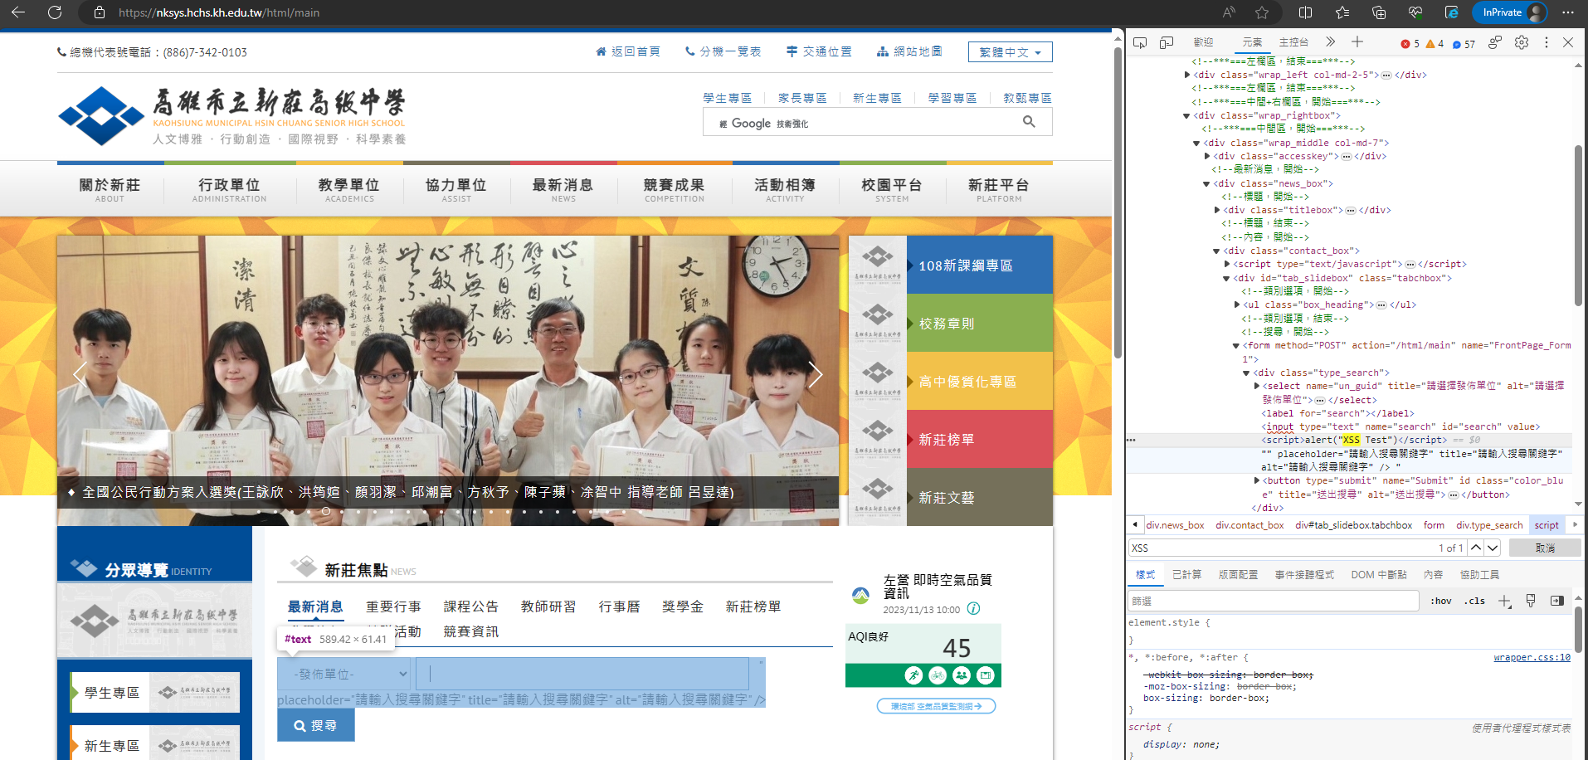Open the 版面配置 tab in DevTools
This screenshot has height=760, width=1588.
[x=1238, y=575]
